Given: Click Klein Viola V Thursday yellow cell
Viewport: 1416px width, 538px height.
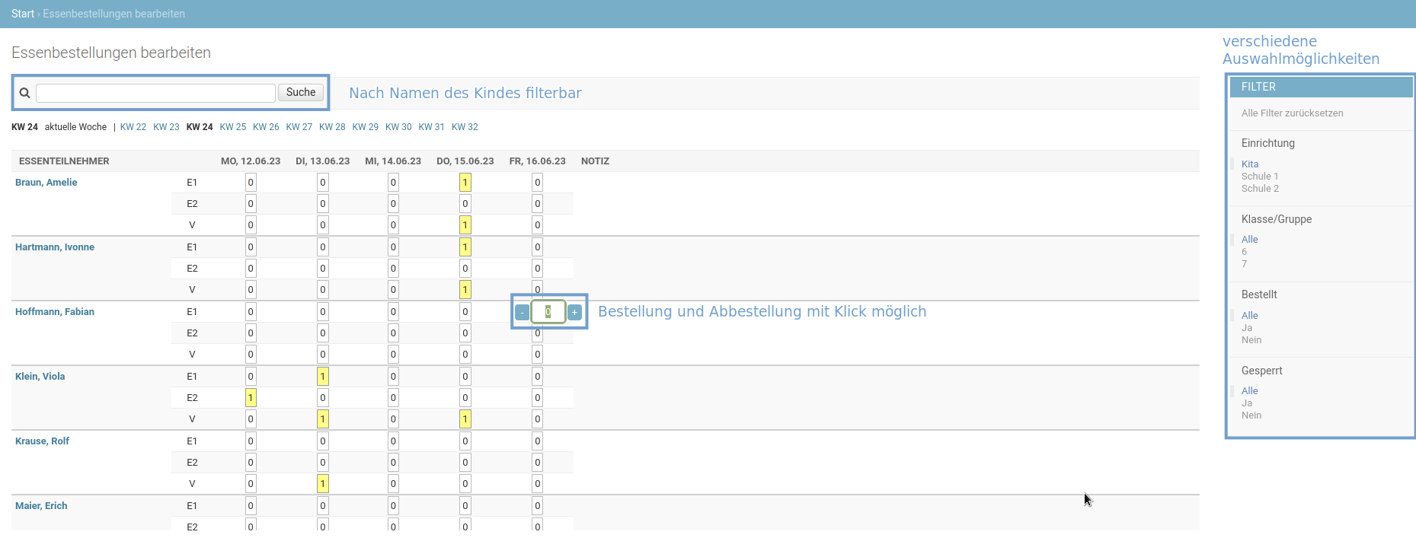Looking at the screenshot, I should pos(465,419).
